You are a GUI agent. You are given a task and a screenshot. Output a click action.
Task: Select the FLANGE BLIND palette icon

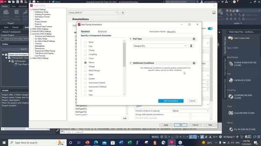pos(231,64)
